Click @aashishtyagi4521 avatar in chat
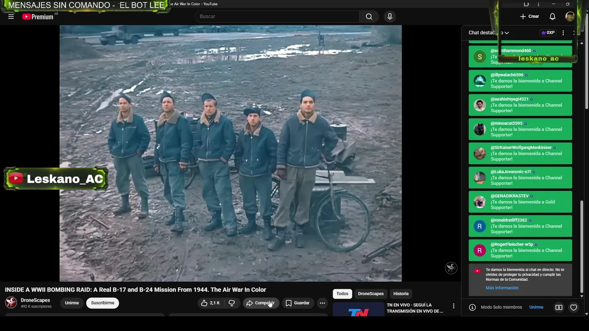 (479, 105)
